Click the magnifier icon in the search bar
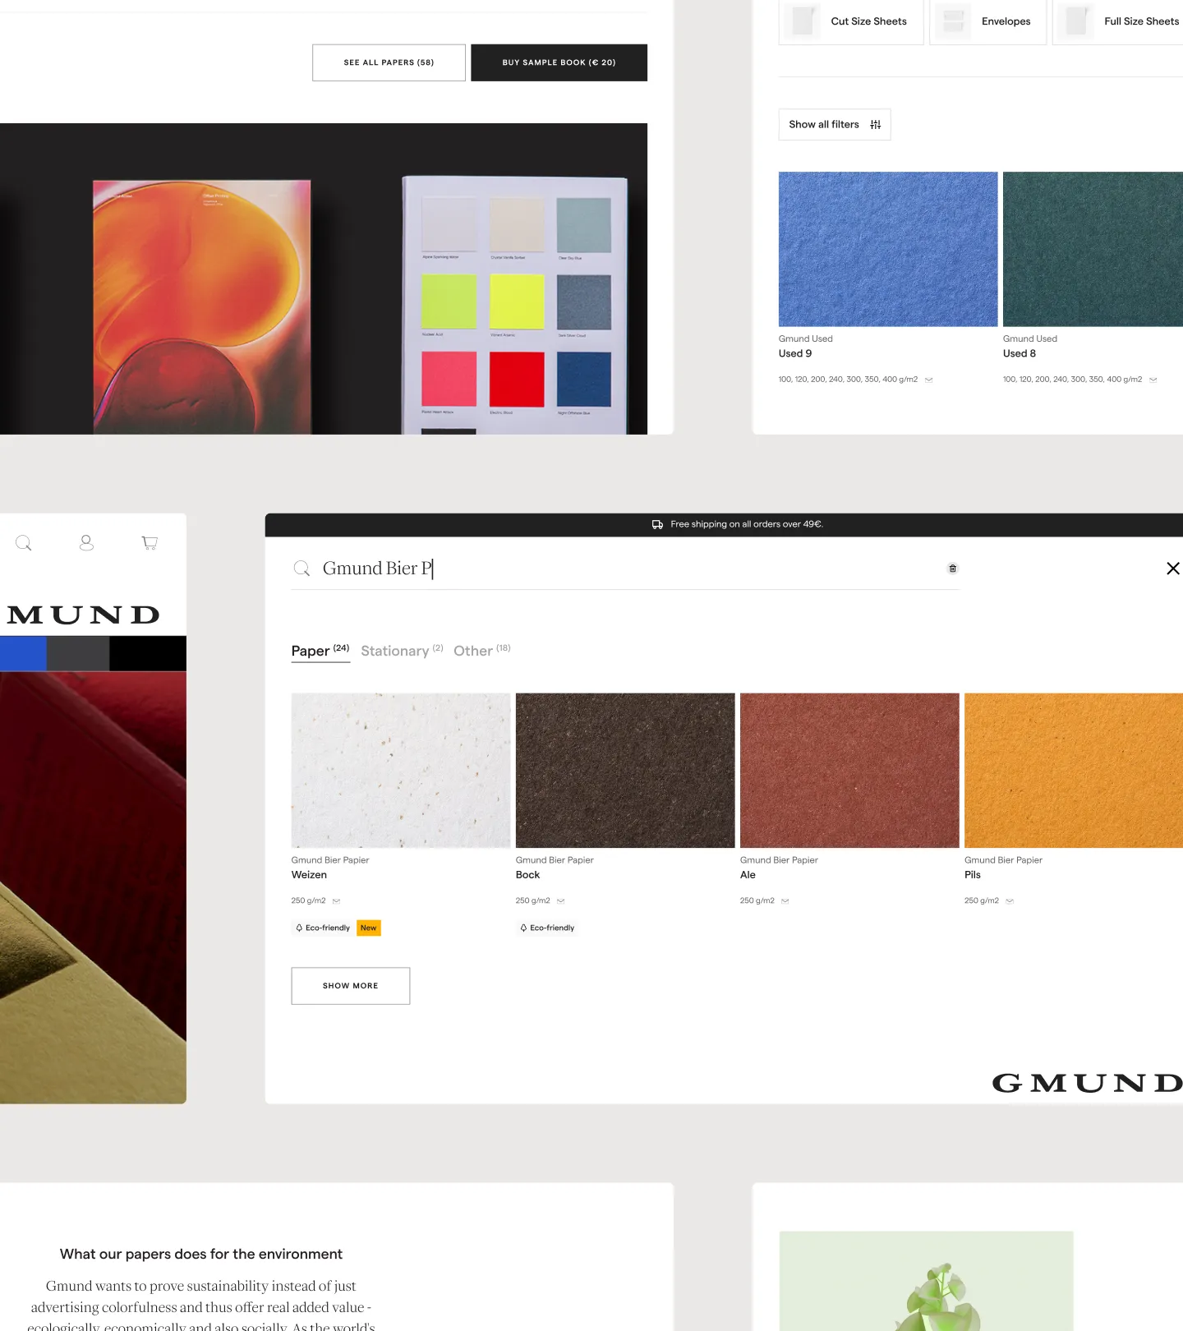Screen dimensions: 1183x1331 (302, 569)
